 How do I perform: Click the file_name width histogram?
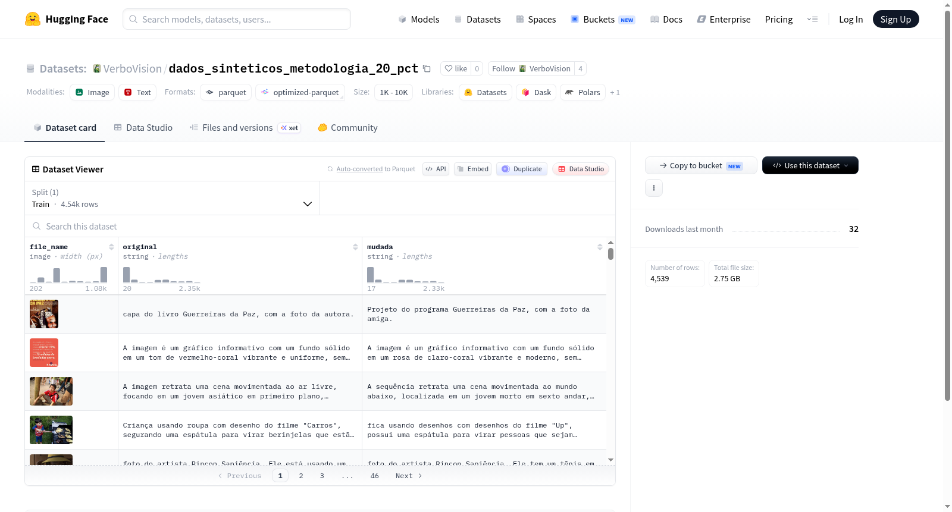click(x=68, y=274)
